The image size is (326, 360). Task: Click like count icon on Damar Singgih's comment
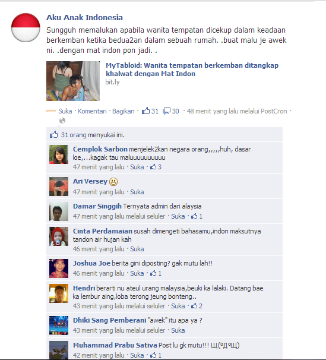(x=194, y=216)
